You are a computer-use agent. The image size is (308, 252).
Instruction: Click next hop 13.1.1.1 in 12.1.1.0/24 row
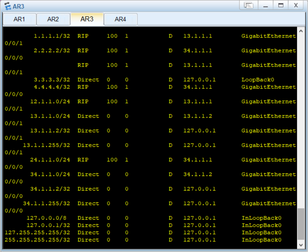point(198,101)
